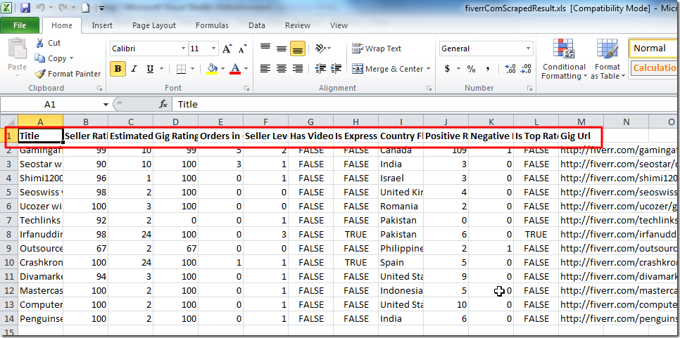Click Merge & Center button
Screen dimensions: 680x338
[387, 69]
